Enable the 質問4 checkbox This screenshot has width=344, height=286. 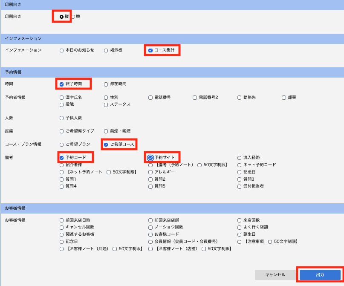tap(61, 186)
